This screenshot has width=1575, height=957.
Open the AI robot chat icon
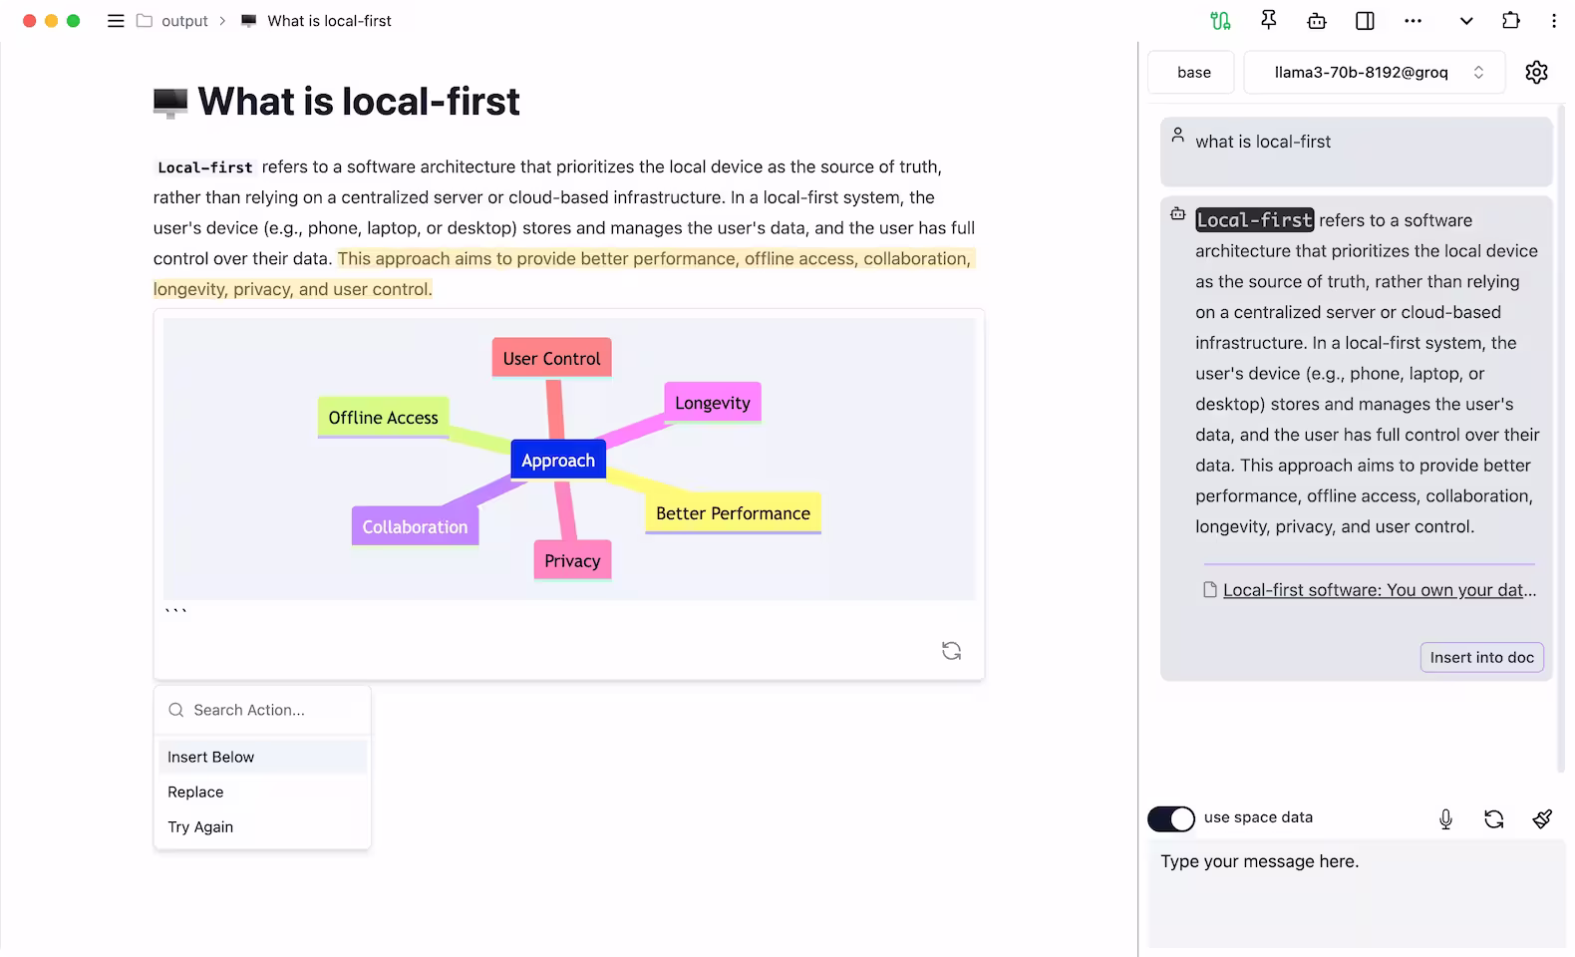click(1317, 21)
